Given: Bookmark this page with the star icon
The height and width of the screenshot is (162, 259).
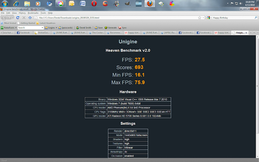Looking at the screenshot, I should pyautogui.click(x=199, y=18).
